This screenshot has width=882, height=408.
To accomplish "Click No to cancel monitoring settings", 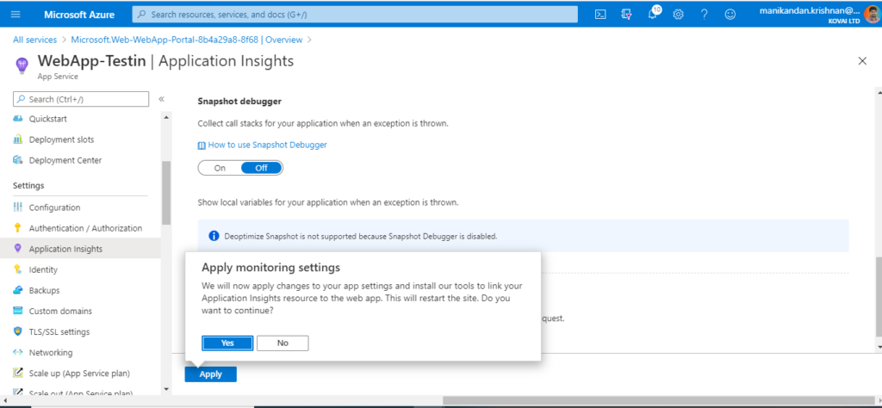I will (283, 343).
